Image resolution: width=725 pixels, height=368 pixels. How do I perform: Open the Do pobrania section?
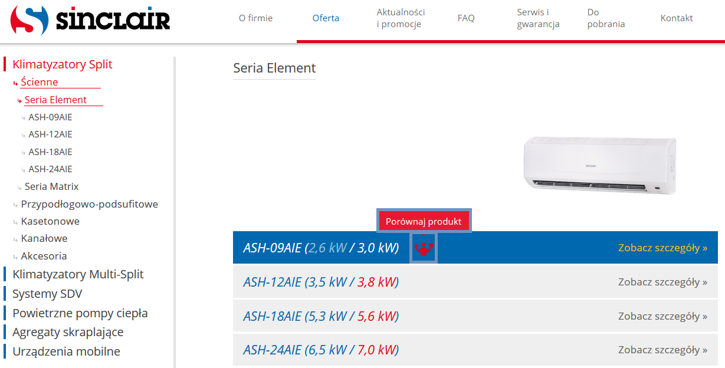pyautogui.click(x=606, y=18)
